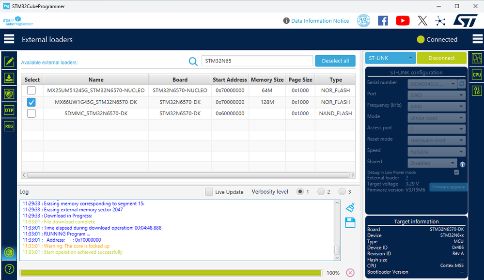
Task: Save the log with floppy icon
Action: pyautogui.click(x=350, y=223)
